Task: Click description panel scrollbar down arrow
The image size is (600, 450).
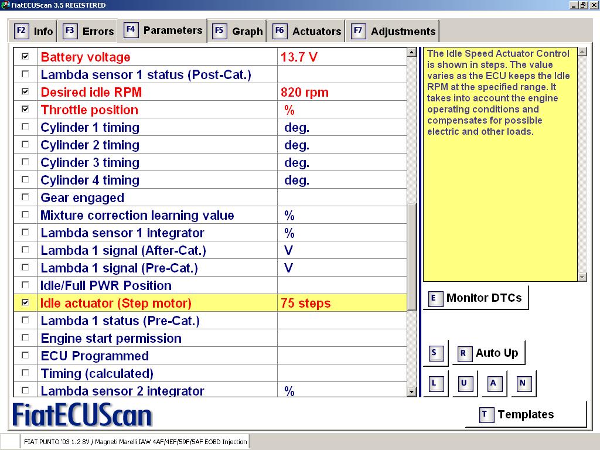Action: point(582,277)
